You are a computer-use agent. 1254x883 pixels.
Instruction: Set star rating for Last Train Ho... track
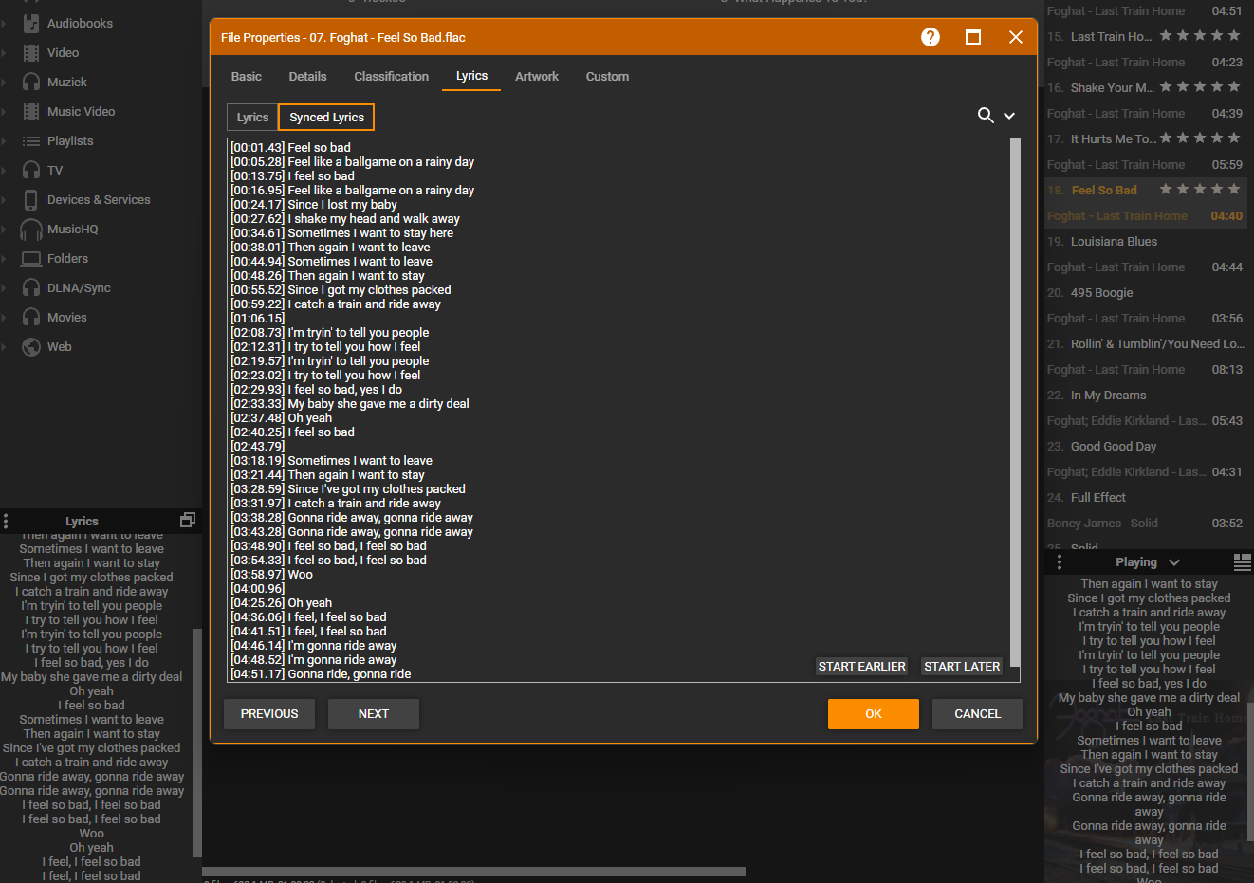[1200, 36]
